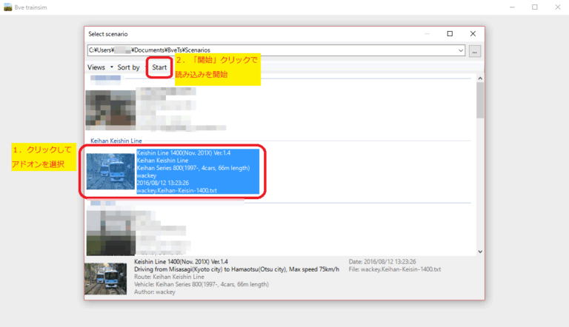Viewport: 569px width, 327px height.
Task: Click the Bve trainsim app icon
Action: pyautogui.click(x=7, y=7)
